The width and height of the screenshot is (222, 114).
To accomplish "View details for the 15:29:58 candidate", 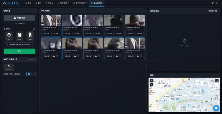I will 109,56.
